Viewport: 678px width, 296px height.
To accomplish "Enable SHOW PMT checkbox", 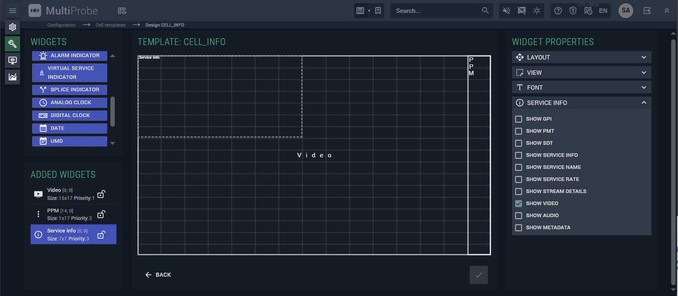I will click(x=518, y=131).
